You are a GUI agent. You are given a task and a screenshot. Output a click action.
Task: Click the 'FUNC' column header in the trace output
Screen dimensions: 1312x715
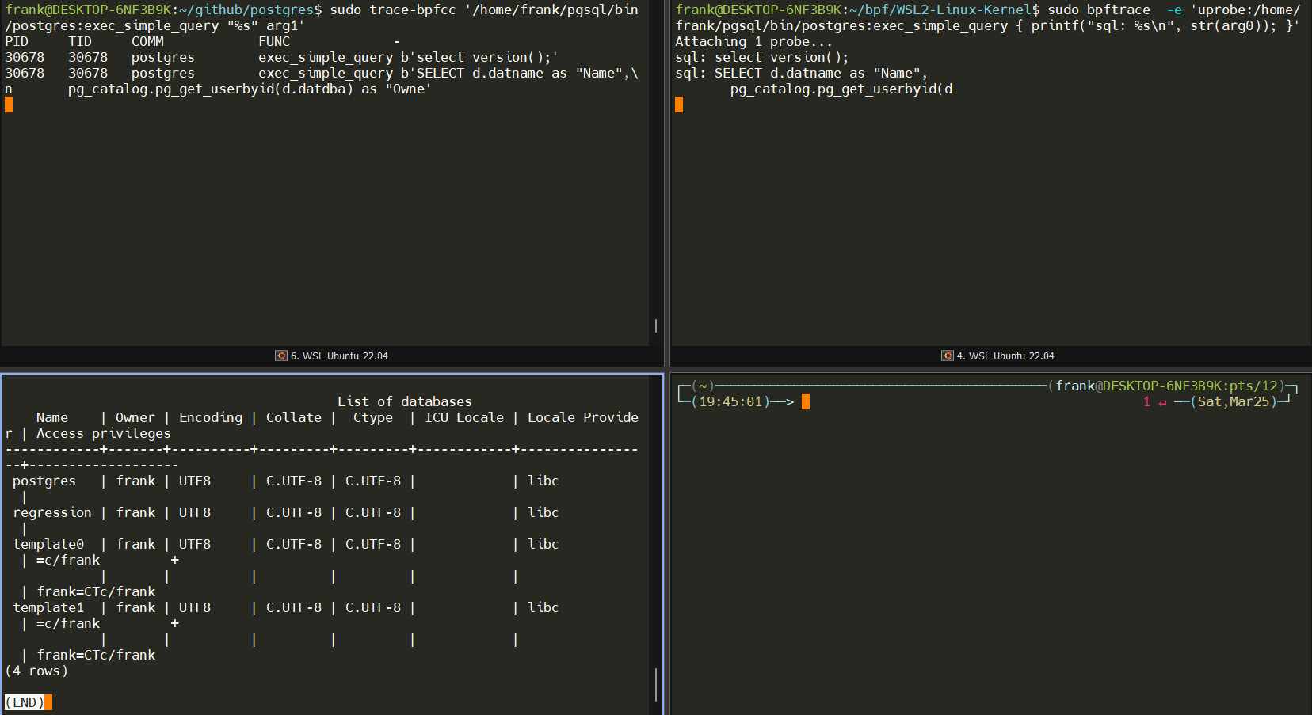pos(274,41)
